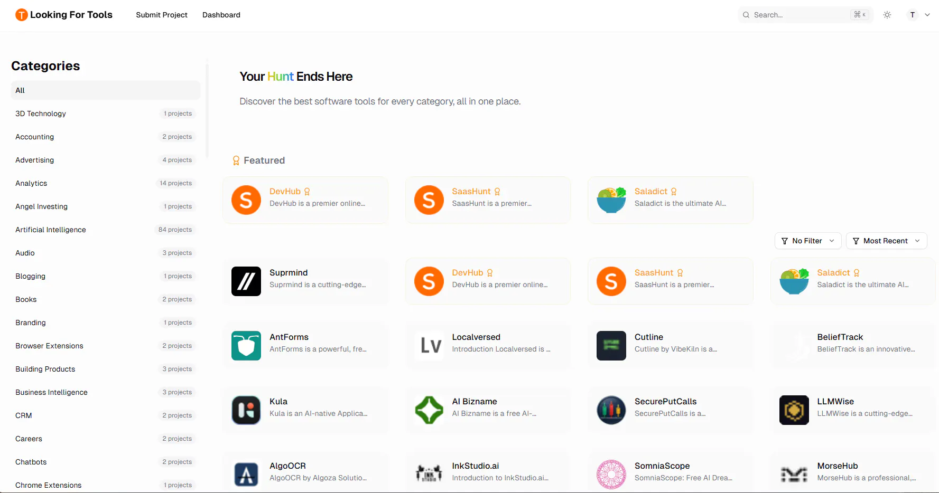Image resolution: width=939 pixels, height=493 pixels.
Task: Click the Looking For Tools logo icon
Action: click(21, 15)
